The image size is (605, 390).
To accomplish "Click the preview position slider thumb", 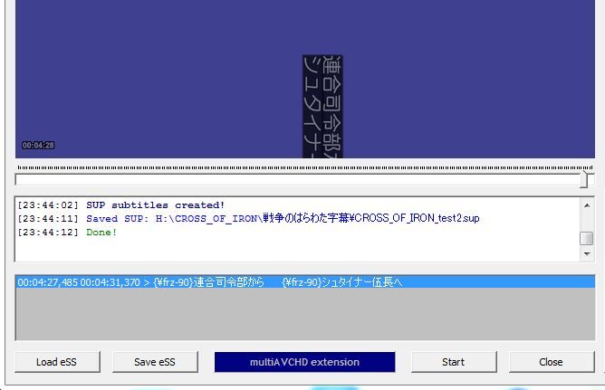I will [584, 179].
